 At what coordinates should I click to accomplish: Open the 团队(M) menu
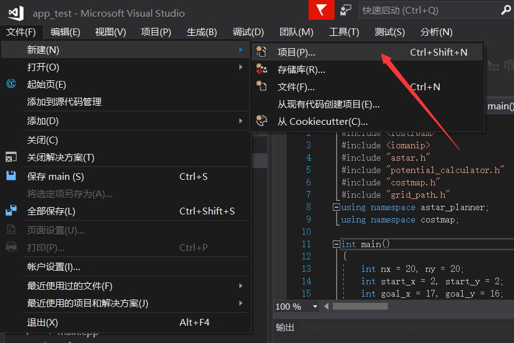296,32
